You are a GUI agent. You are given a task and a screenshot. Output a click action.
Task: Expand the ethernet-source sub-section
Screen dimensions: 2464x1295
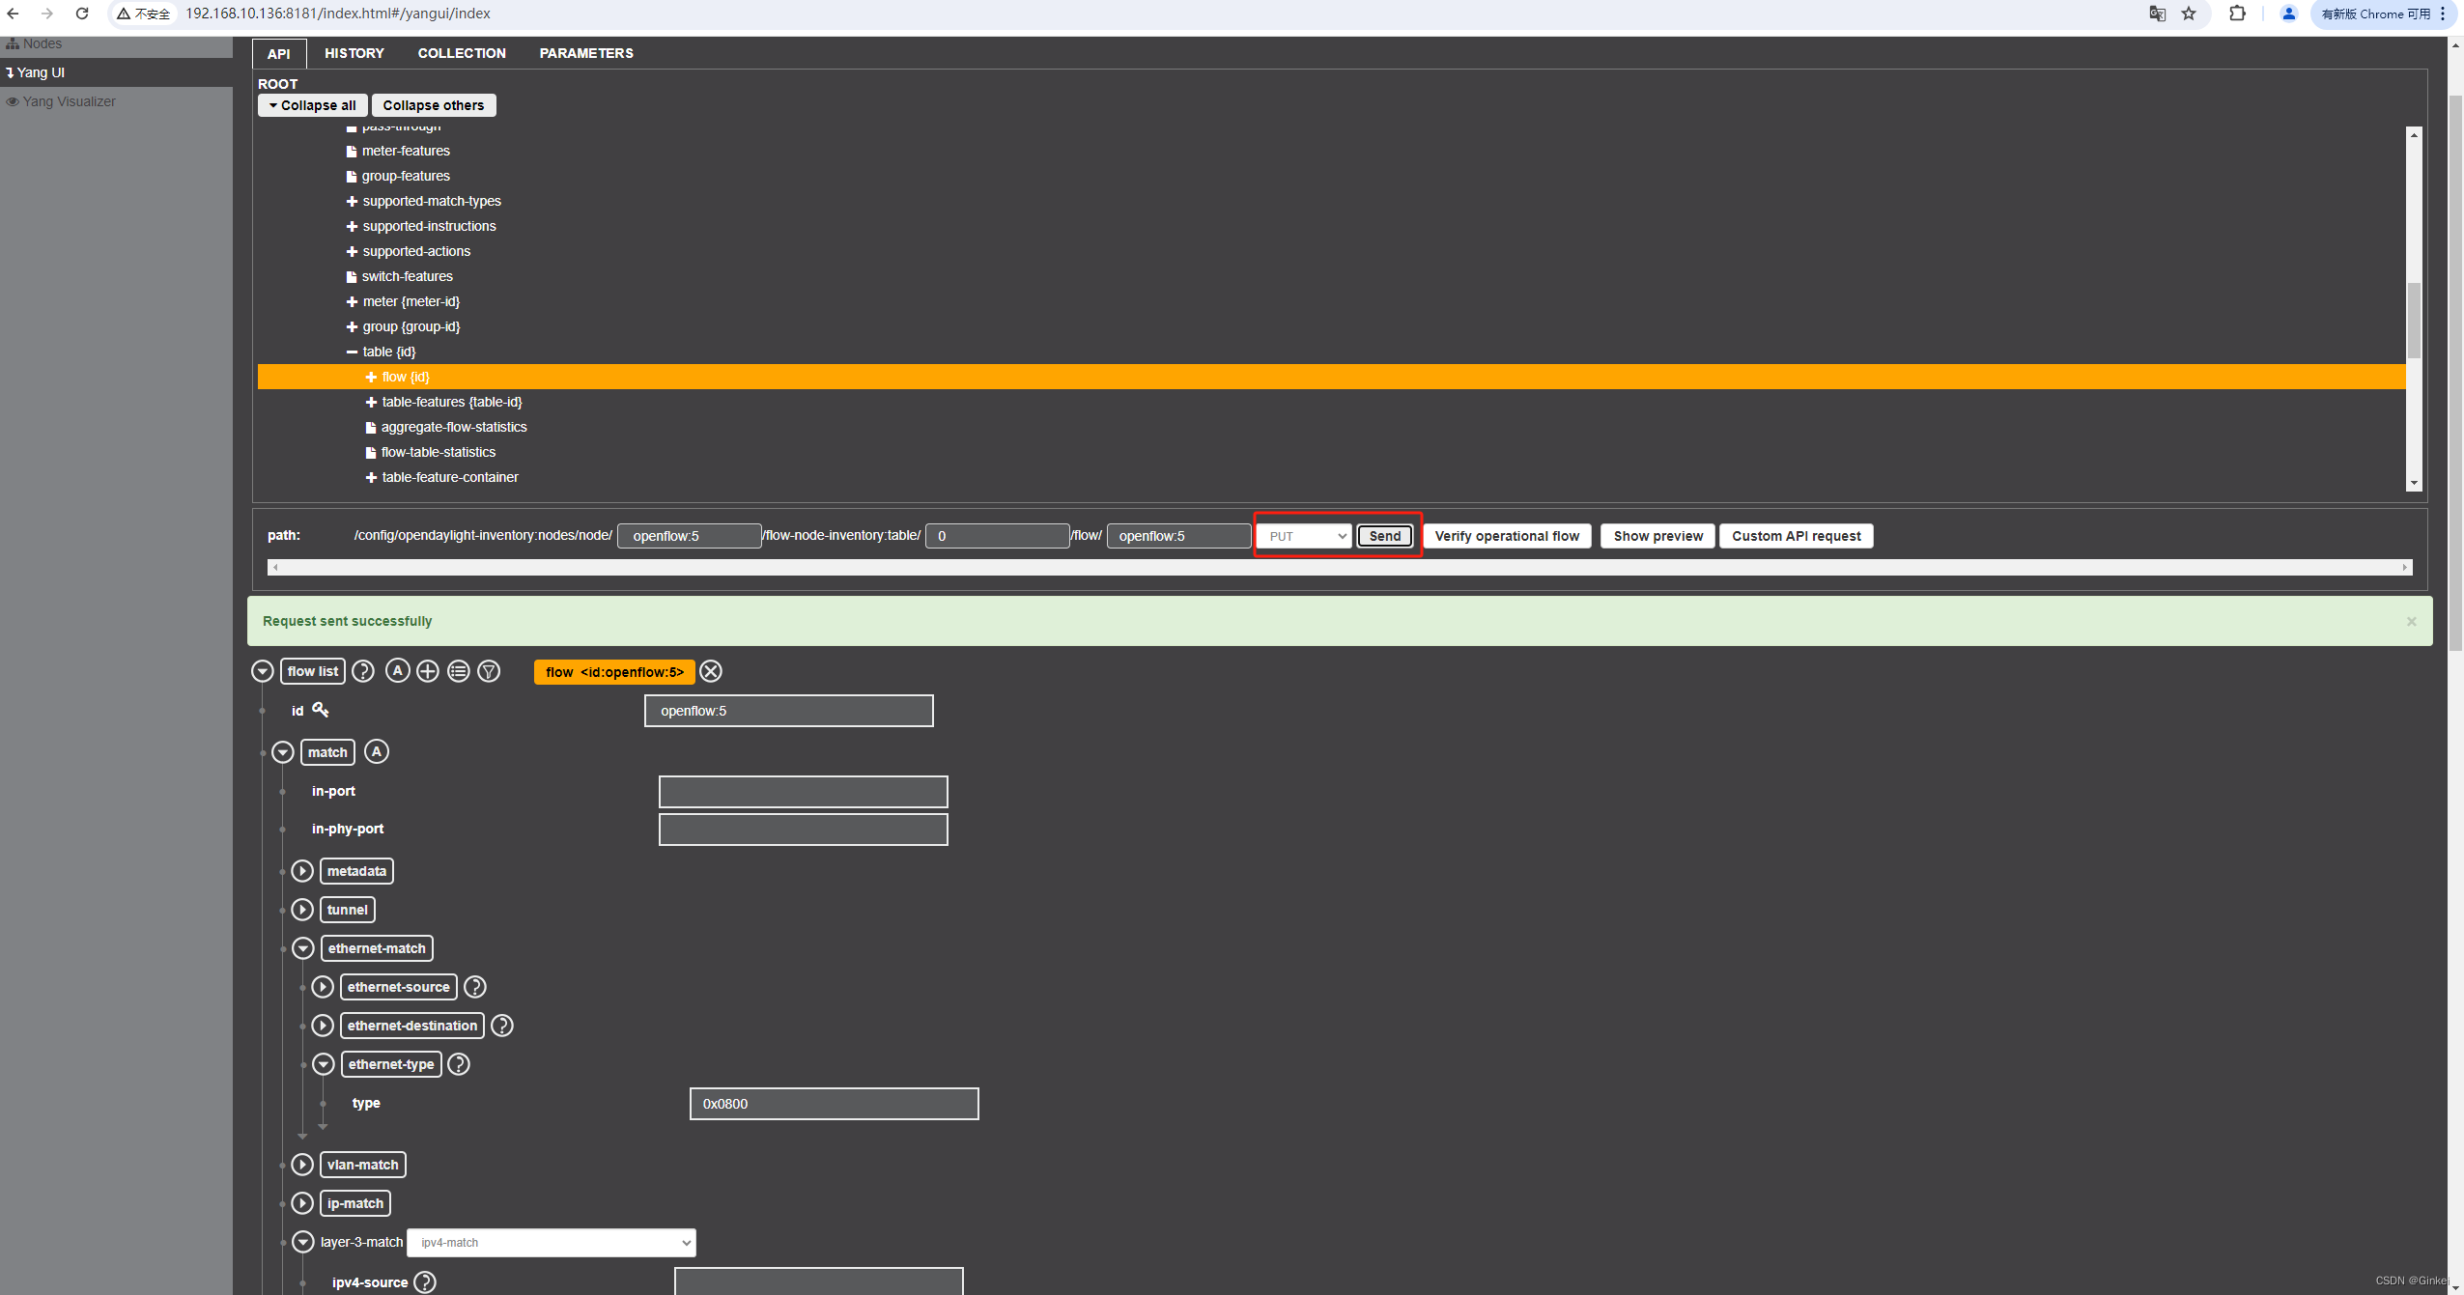[325, 987]
